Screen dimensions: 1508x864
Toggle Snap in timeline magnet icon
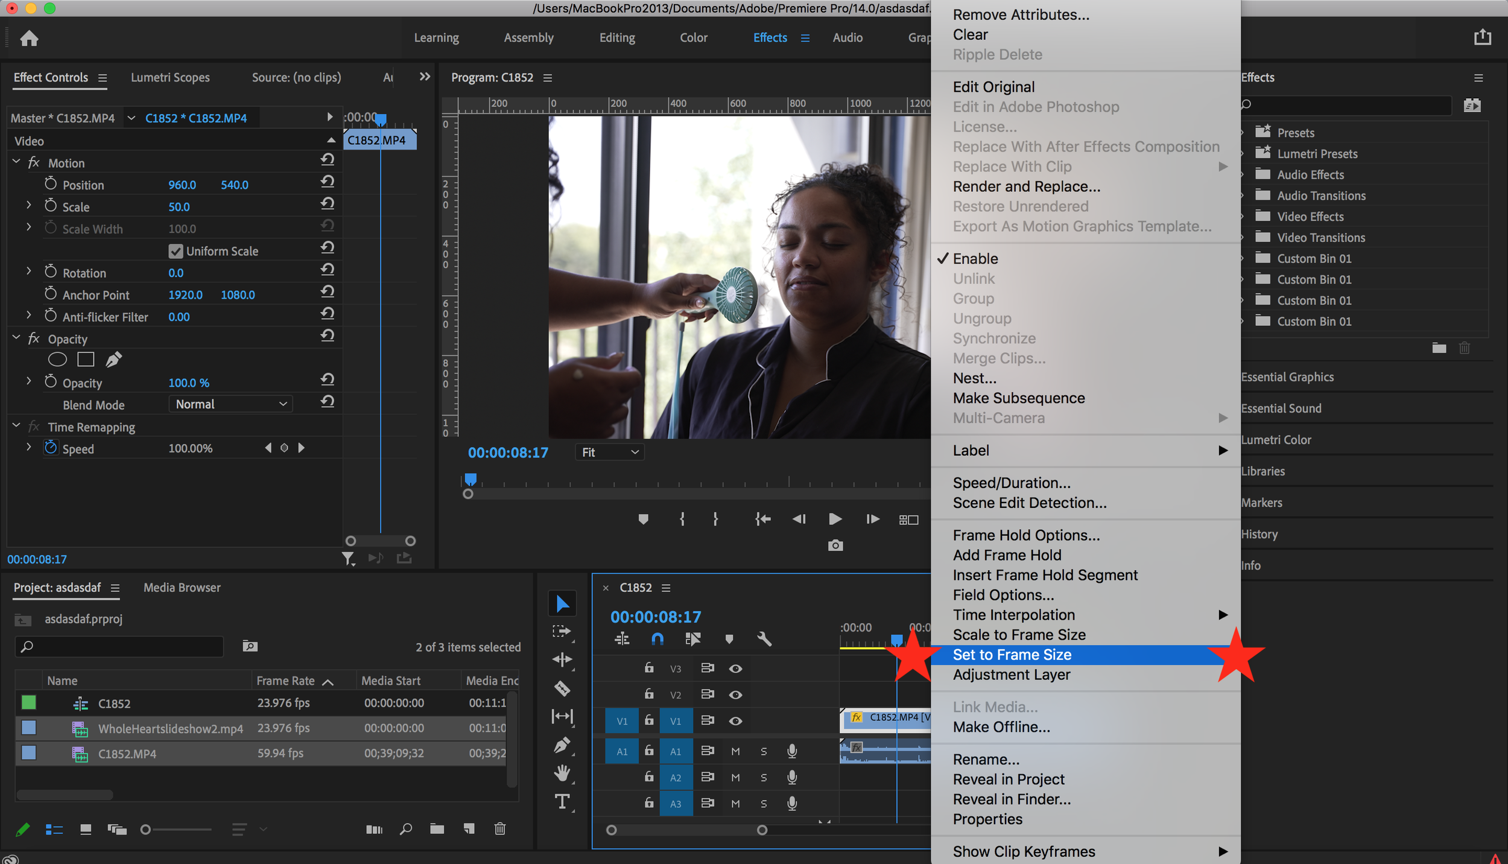(657, 639)
